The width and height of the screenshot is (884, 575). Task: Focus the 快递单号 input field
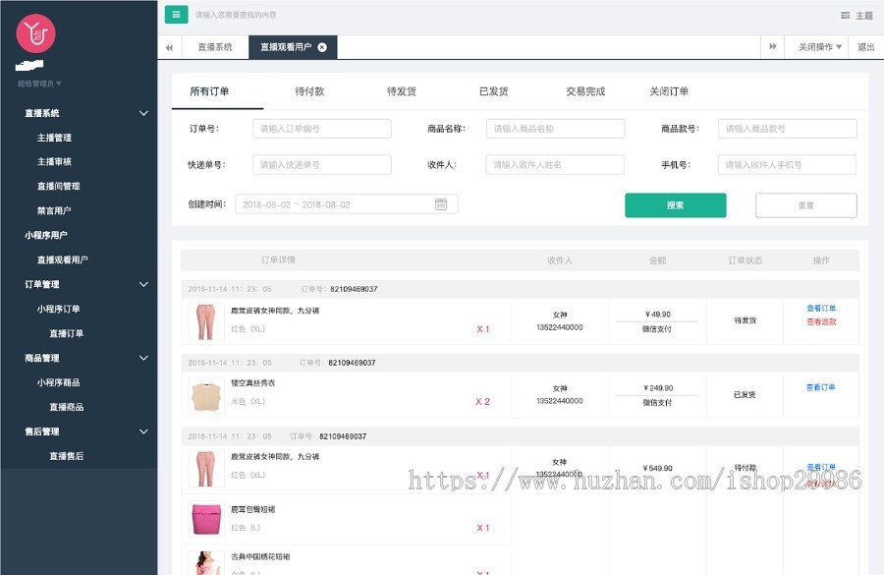(x=322, y=165)
